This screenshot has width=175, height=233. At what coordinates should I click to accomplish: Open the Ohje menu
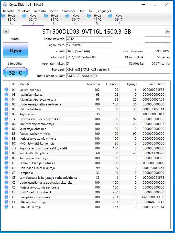pyautogui.click(x=82, y=11)
